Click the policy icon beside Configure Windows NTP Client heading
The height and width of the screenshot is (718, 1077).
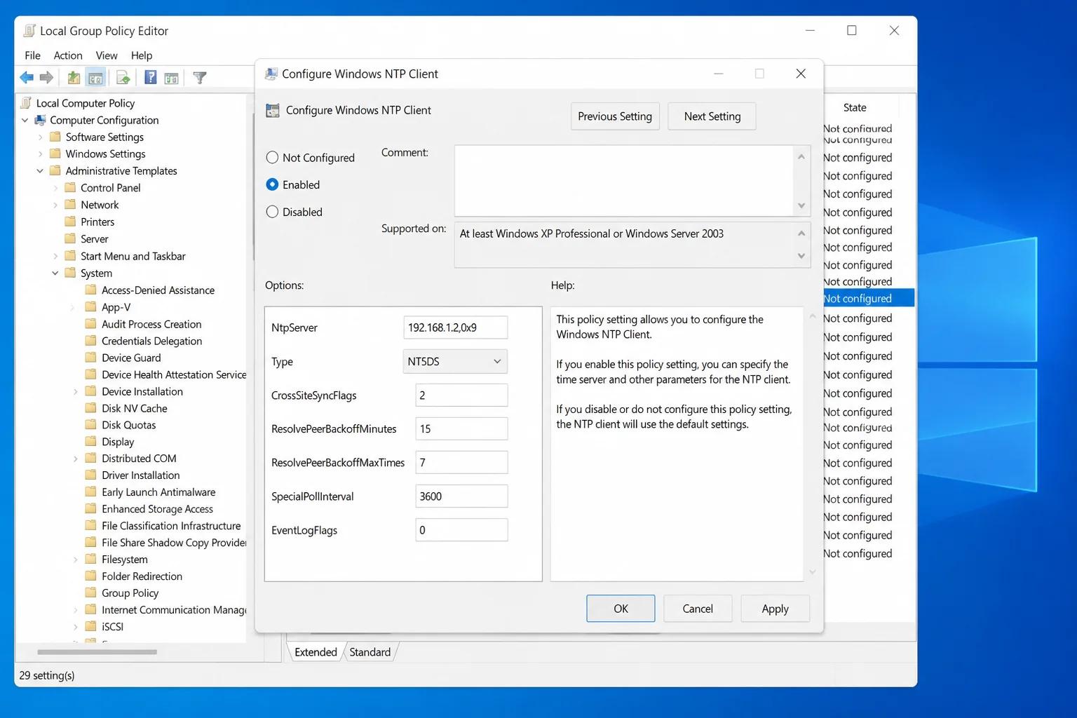(273, 110)
